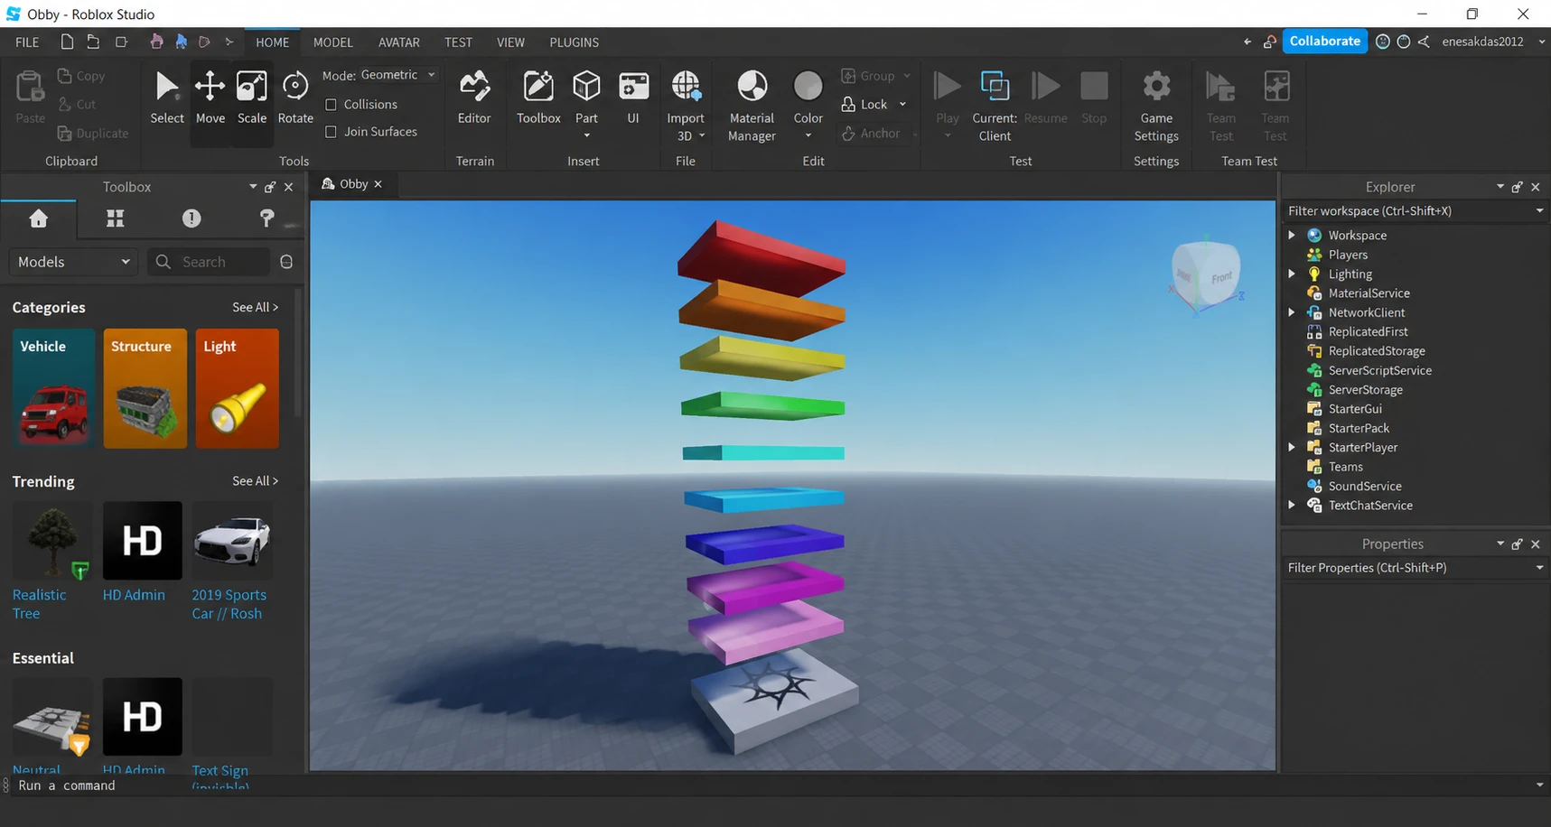The width and height of the screenshot is (1551, 827).
Task: Open the Models category dropdown
Action: pyautogui.click(x=73, y=262)
